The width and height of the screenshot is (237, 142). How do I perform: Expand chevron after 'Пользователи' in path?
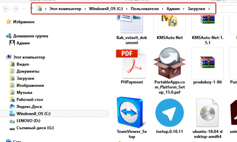pyautogui.click(x=163, y=9)
